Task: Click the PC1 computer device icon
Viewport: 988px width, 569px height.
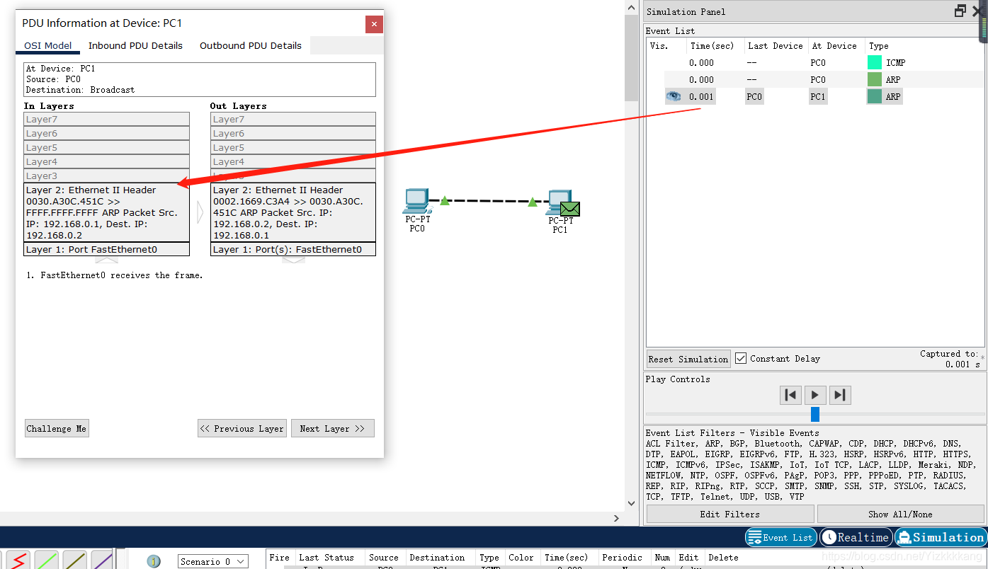Action: (558, 201)
